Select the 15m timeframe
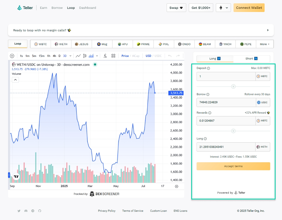This screenshot has width=282, height=220. (x=42, y=56)
